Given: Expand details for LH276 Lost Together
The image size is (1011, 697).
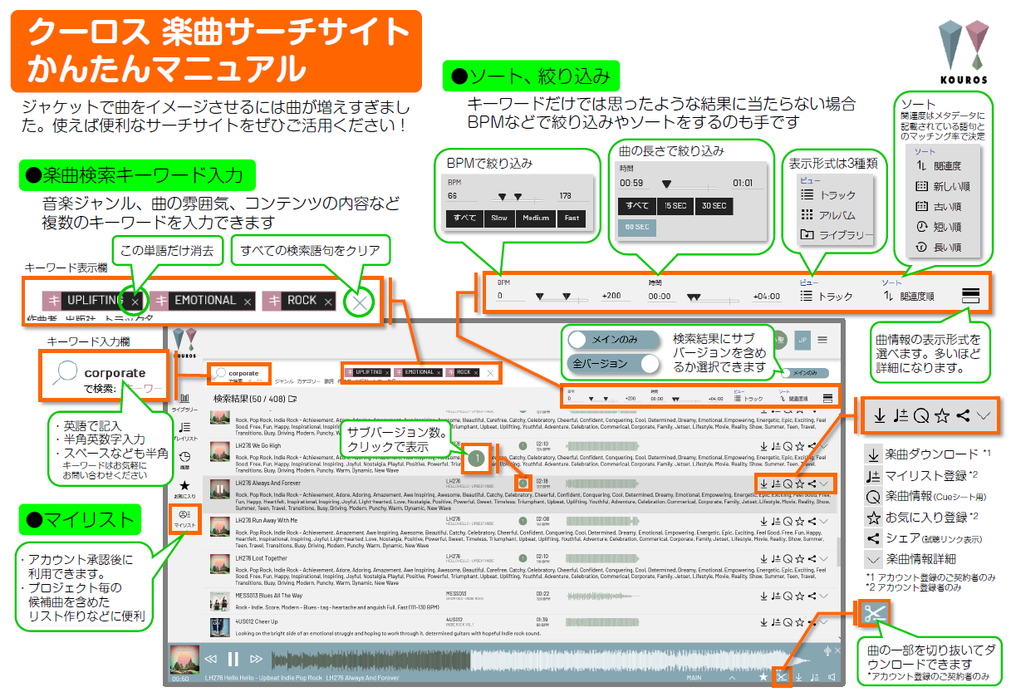Looking at the screenshot, I should [x=824, y=558].
